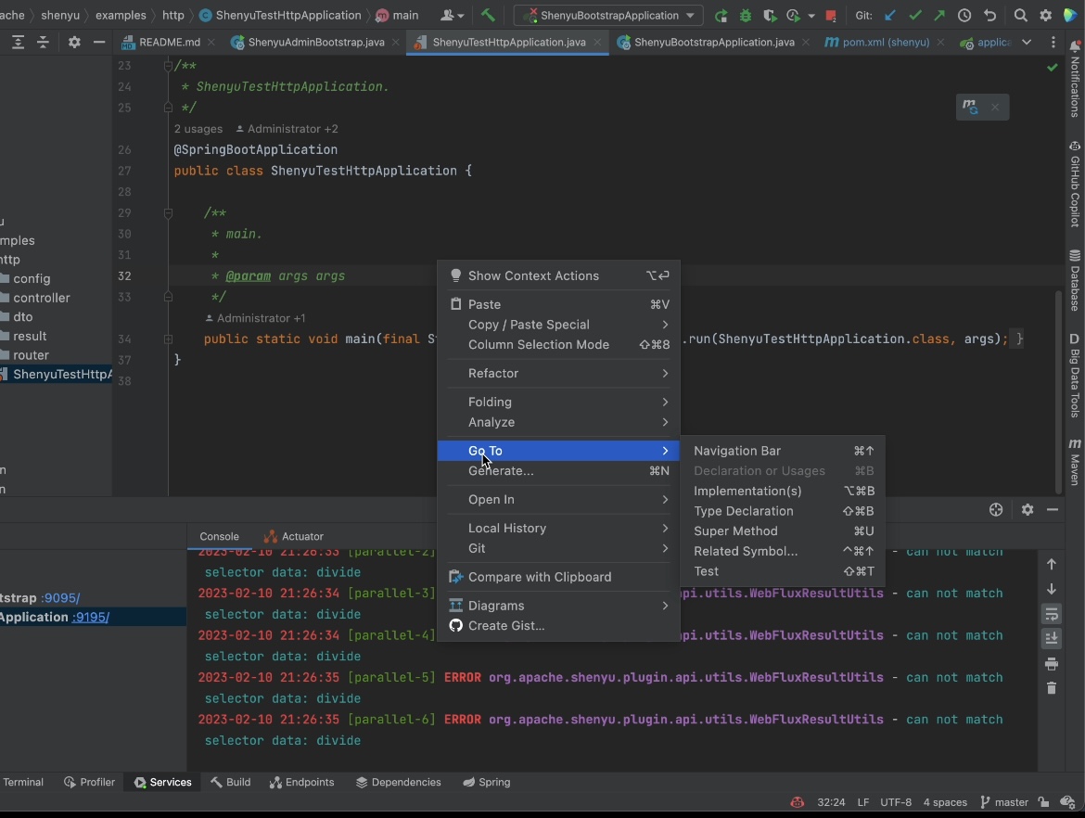The width and height of the screenshot is (1085, 818).
Task: Clear console output with the trash icon
Action: (1052, 688)
